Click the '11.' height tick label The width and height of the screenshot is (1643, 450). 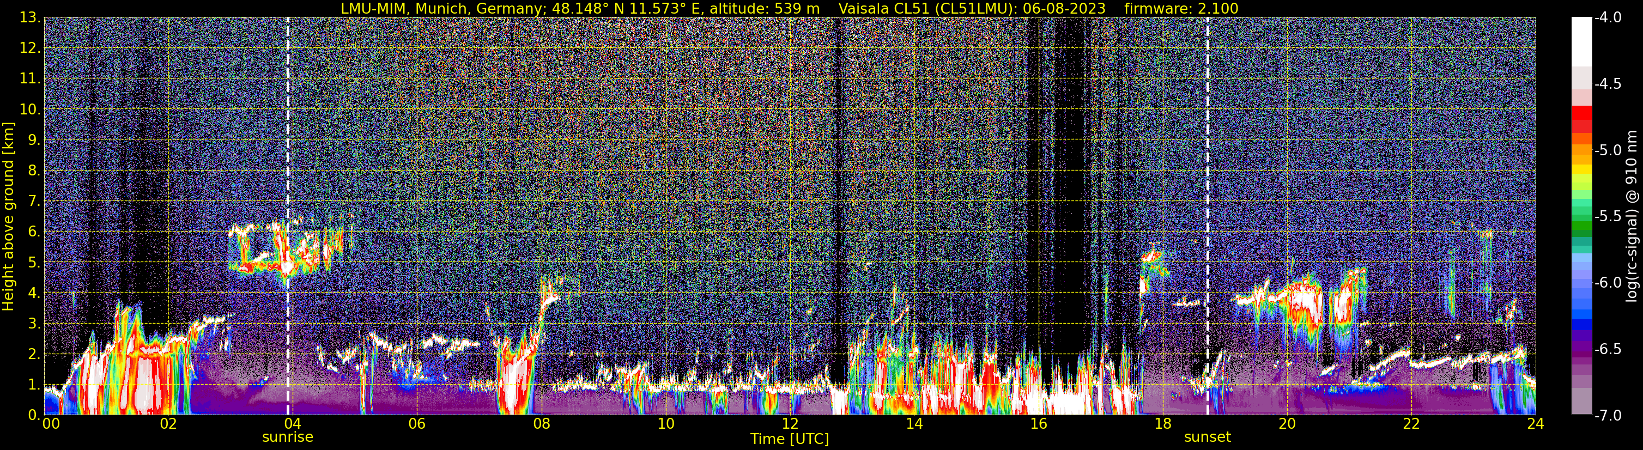(x=30, y=79)
